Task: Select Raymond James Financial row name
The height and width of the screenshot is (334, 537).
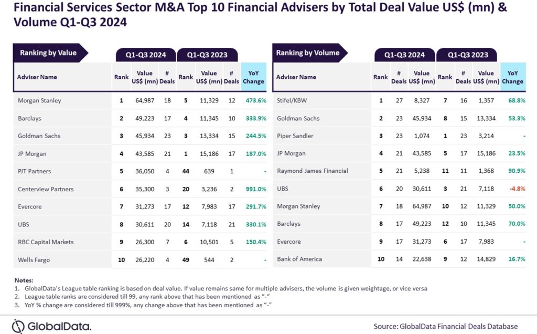Action: click(x=312, y=171)
